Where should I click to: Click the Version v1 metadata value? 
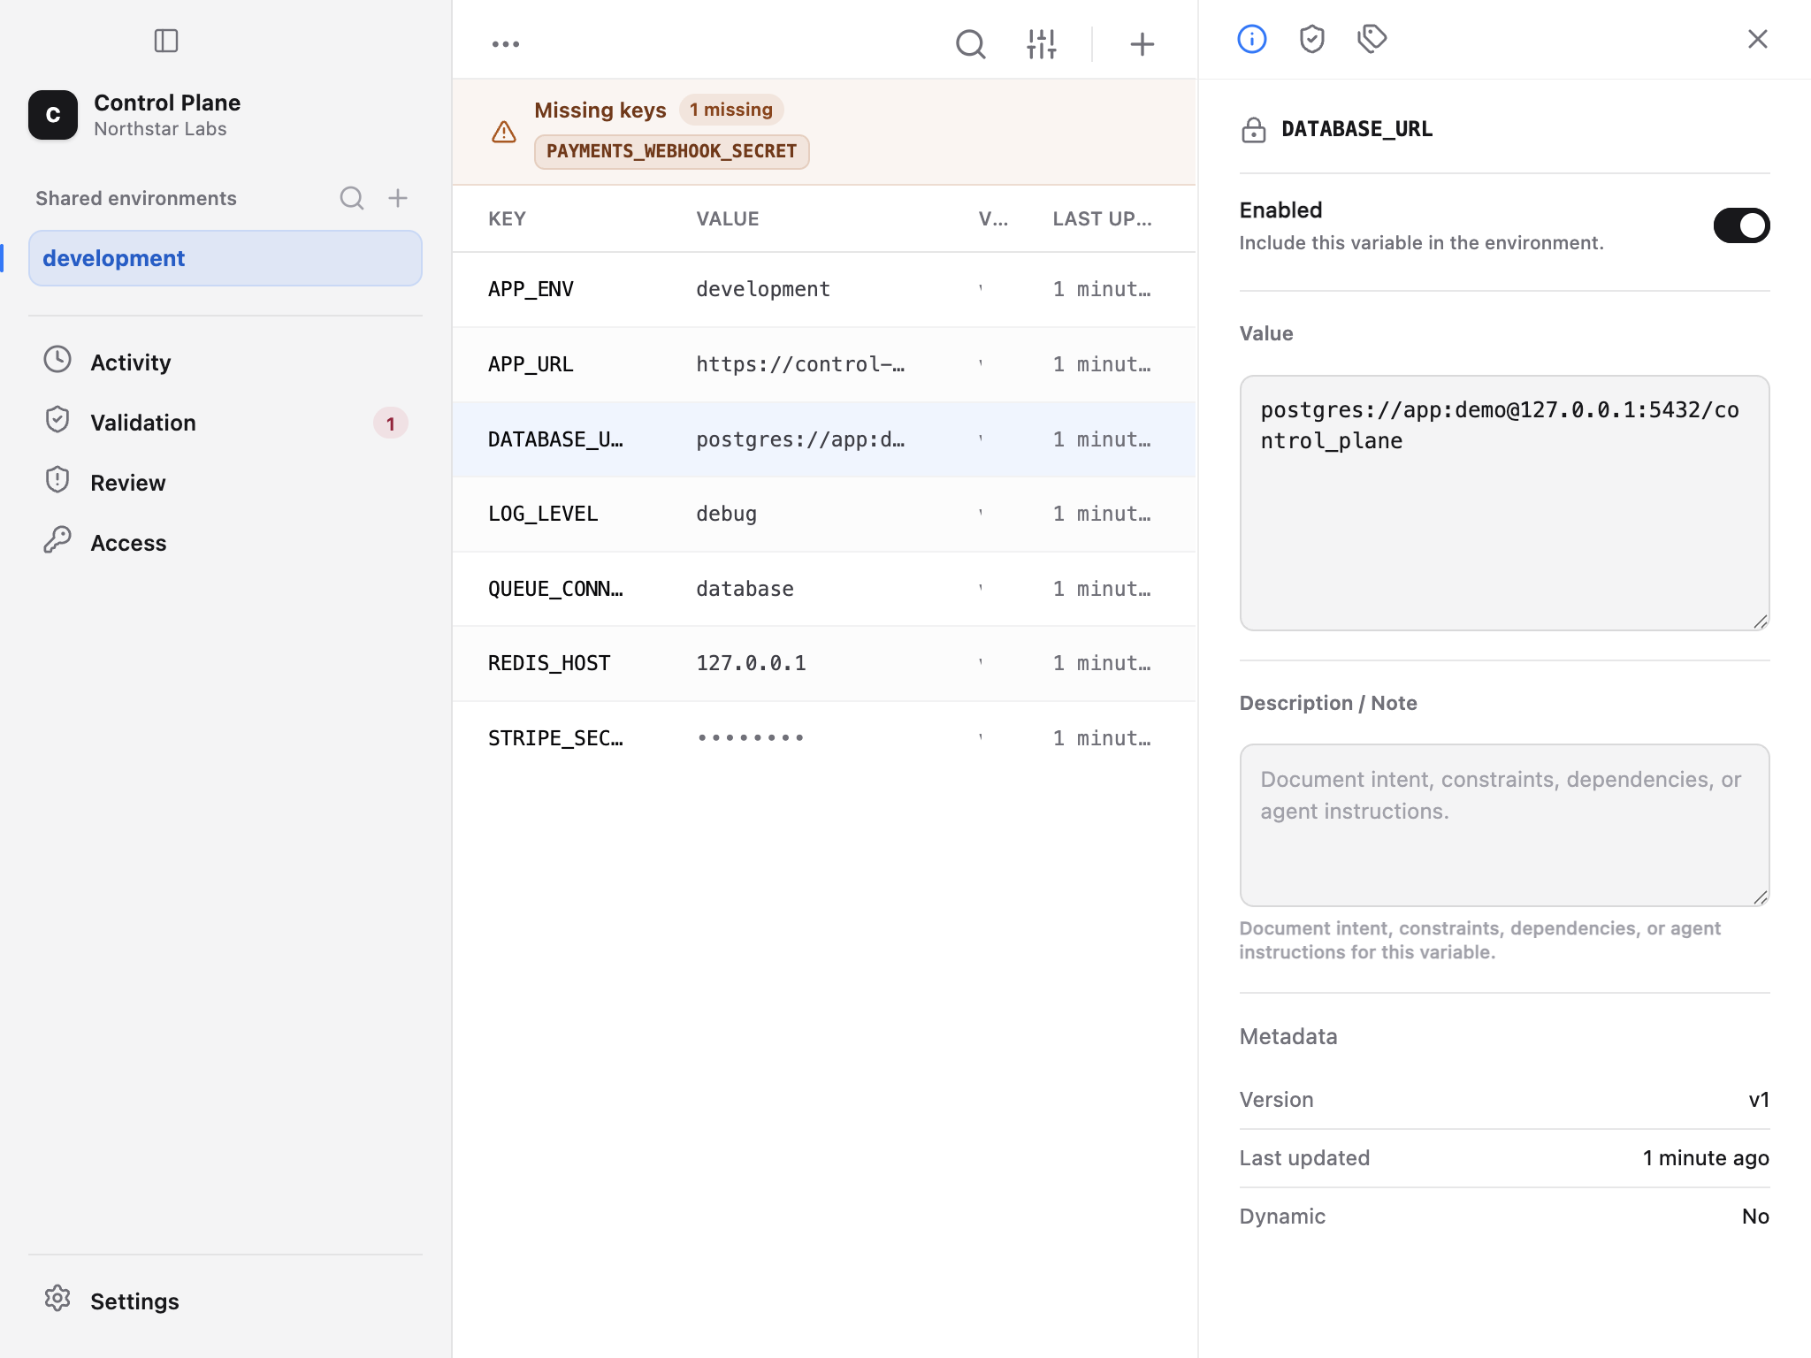coord(1759,1100)
